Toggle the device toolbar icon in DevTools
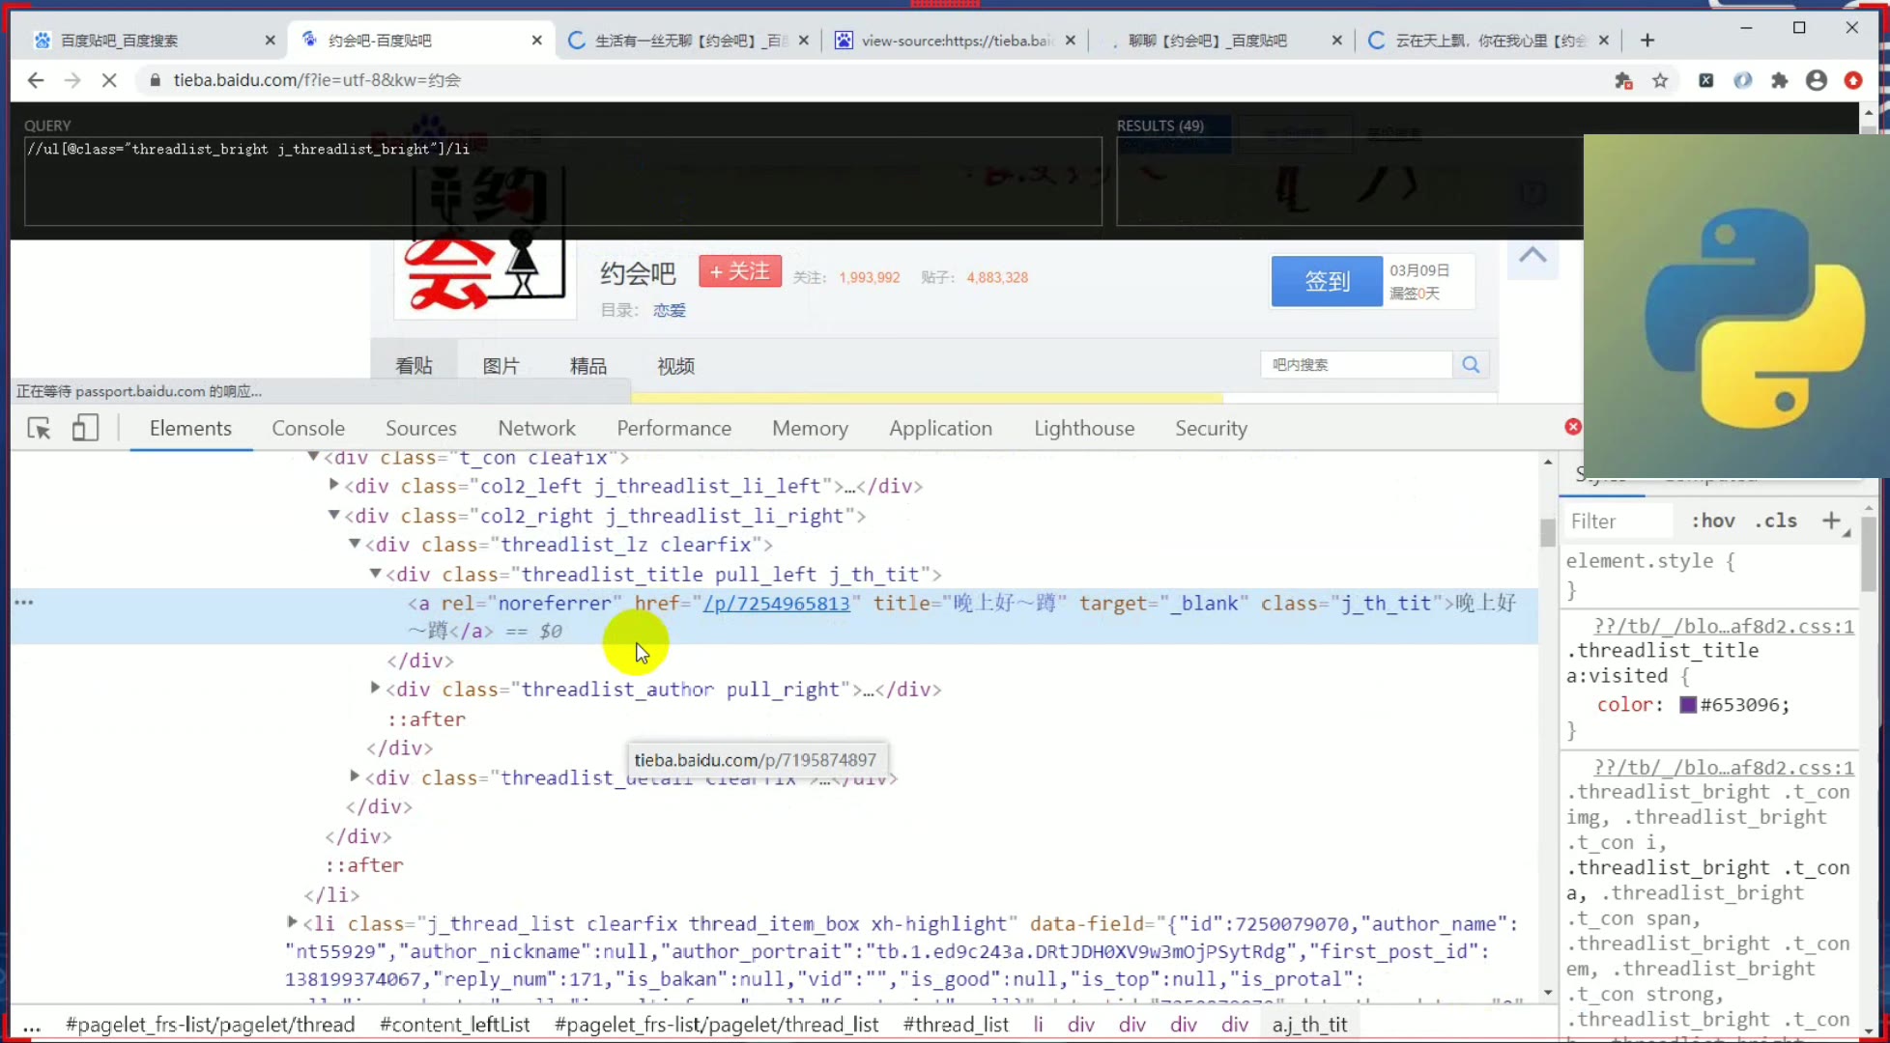Screen dimensions: 1890x1043 (85, 428)
